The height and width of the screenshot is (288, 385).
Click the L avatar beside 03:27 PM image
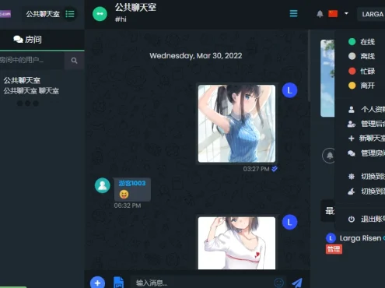point(289,90)
